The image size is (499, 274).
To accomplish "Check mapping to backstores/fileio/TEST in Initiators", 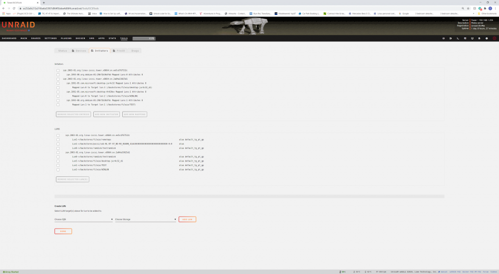I will [58, 105].
